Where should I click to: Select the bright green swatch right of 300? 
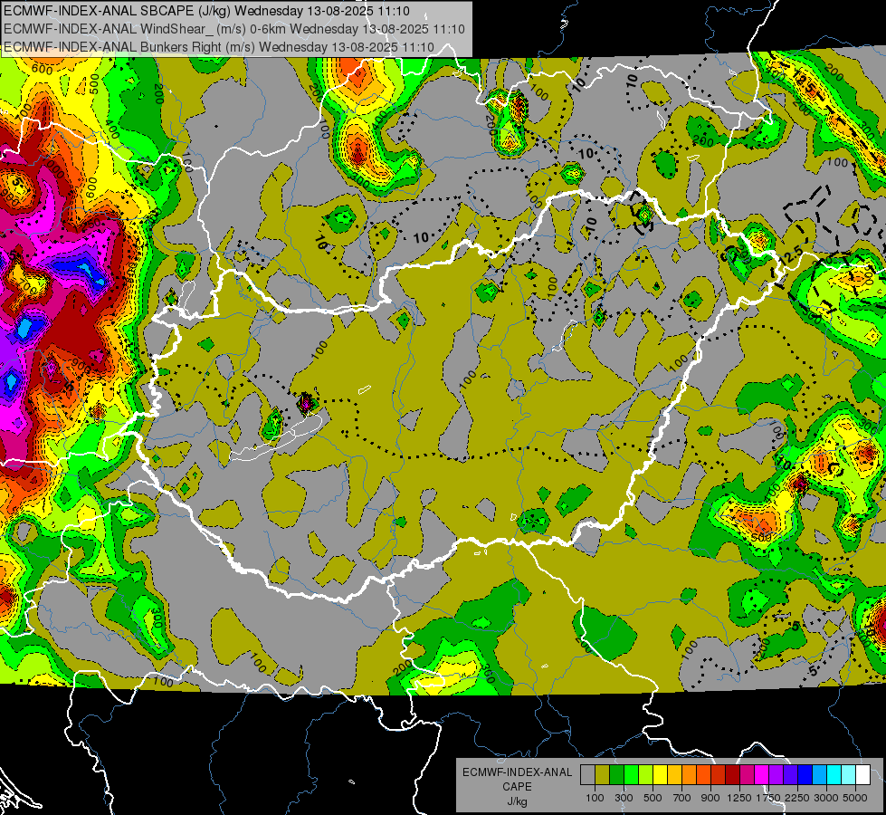pyautogui.click(x=631, y=775)
